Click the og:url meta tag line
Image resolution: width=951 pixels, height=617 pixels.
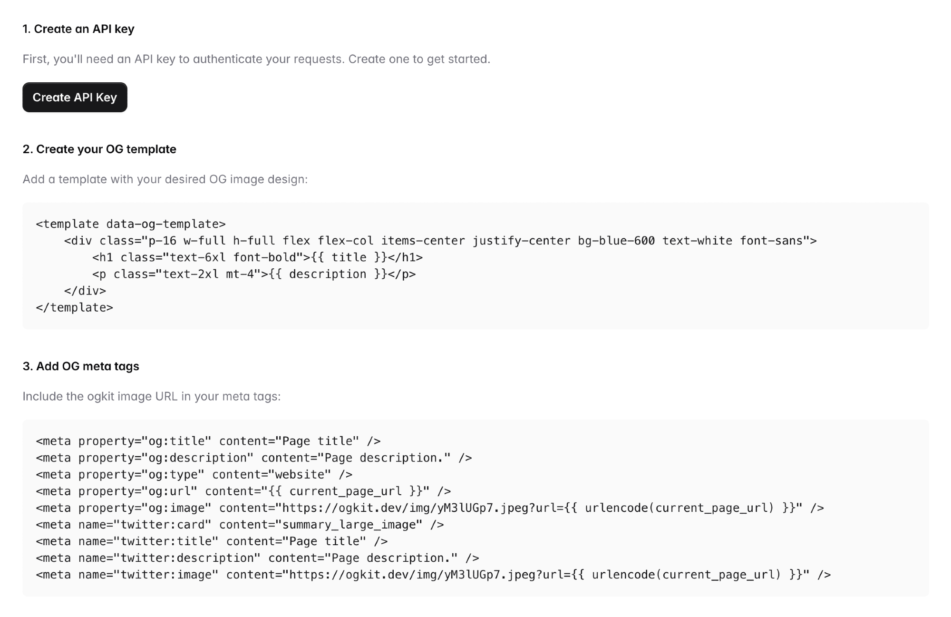[x=243, y=491]
